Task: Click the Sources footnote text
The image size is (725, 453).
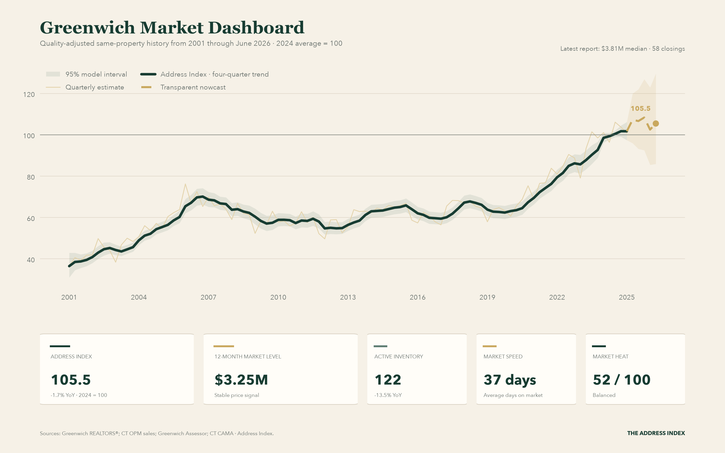Action: [157, 434]
